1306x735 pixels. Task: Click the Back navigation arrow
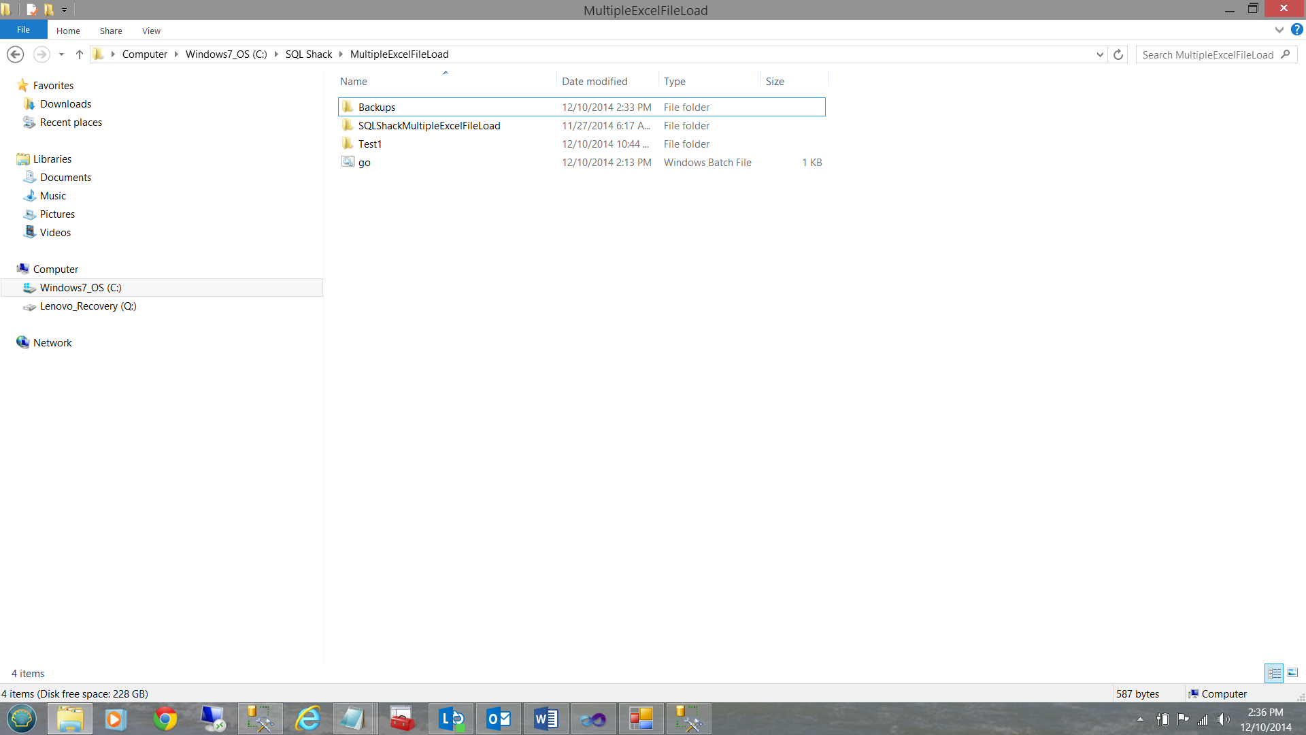[15, 54]
